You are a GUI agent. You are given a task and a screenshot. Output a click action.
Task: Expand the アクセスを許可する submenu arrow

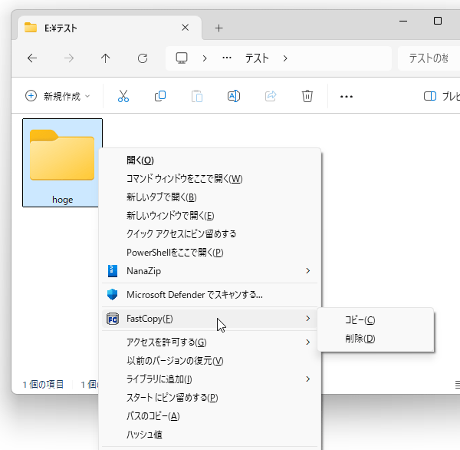coord(307,342)
